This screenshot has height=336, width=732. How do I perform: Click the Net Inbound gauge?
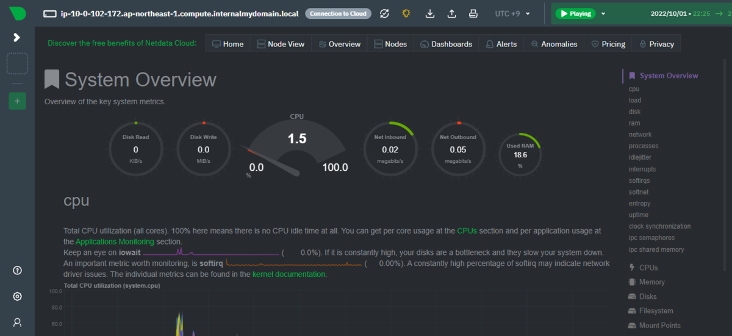[390, 149]
